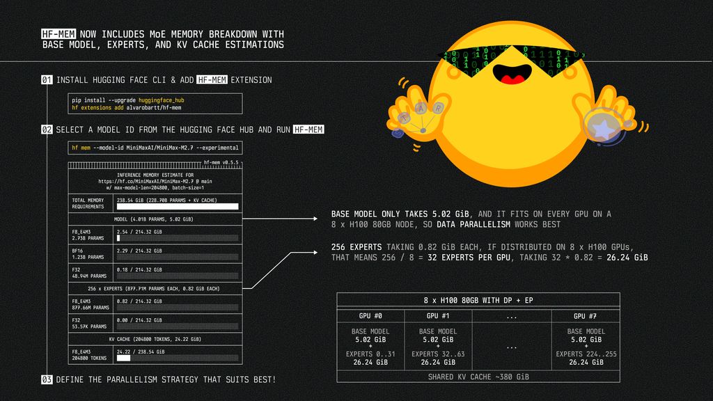This screenshot has width=713, height=401.
Task: Click the KV cache progress bar
Action: [178, 358]
